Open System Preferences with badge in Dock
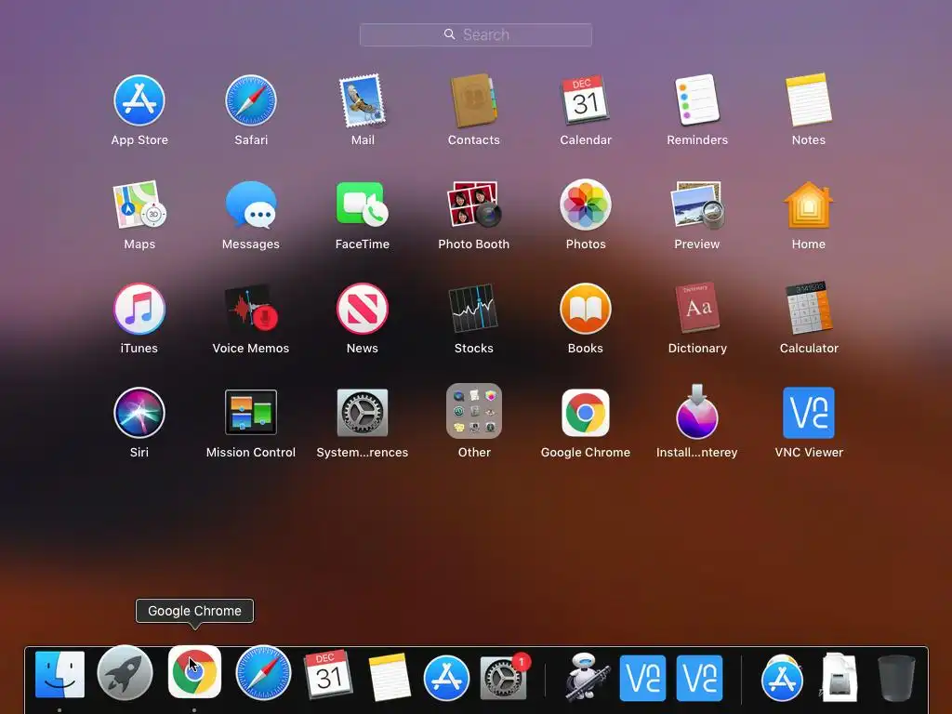Screen dimensions: 952x714 pyautogui.click(x=504, y=677)
